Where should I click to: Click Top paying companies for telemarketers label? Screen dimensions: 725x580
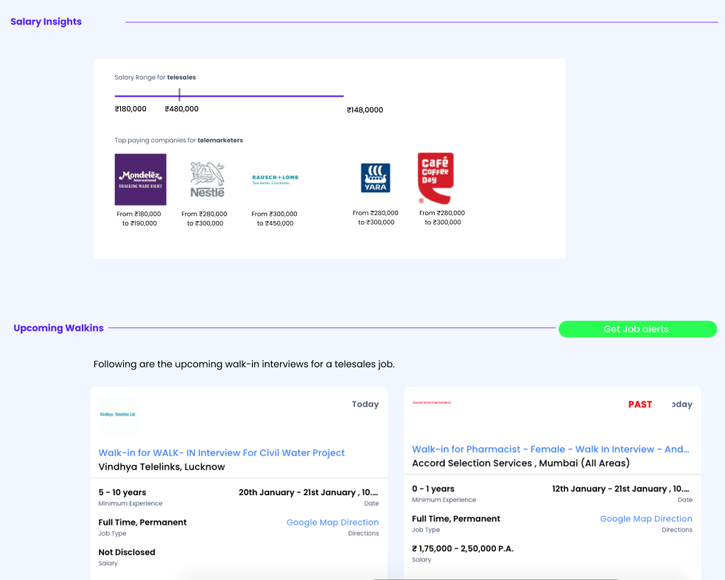(x=178, y=140)
